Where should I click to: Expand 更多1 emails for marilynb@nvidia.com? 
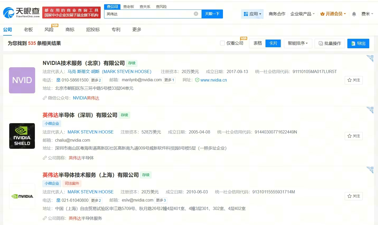click(x=169, y=80)
